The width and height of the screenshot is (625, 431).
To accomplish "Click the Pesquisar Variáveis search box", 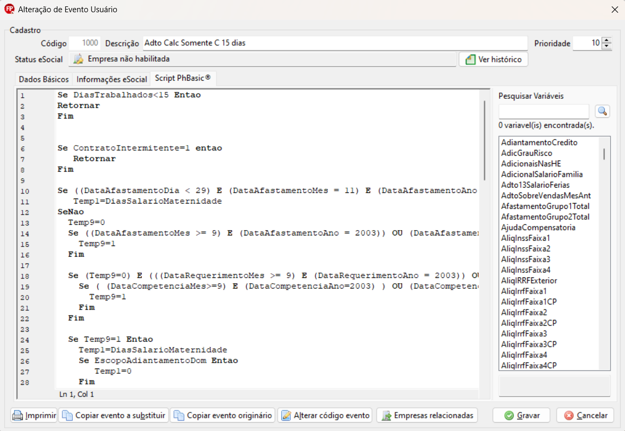I will (x=544, y=111).
